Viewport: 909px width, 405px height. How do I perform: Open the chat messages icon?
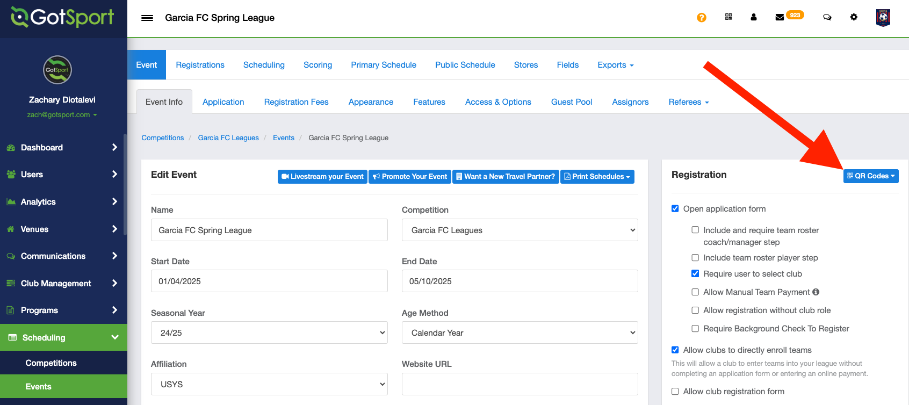pos(827,17)
